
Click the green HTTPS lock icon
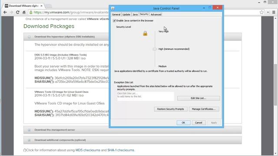(31, 12)
